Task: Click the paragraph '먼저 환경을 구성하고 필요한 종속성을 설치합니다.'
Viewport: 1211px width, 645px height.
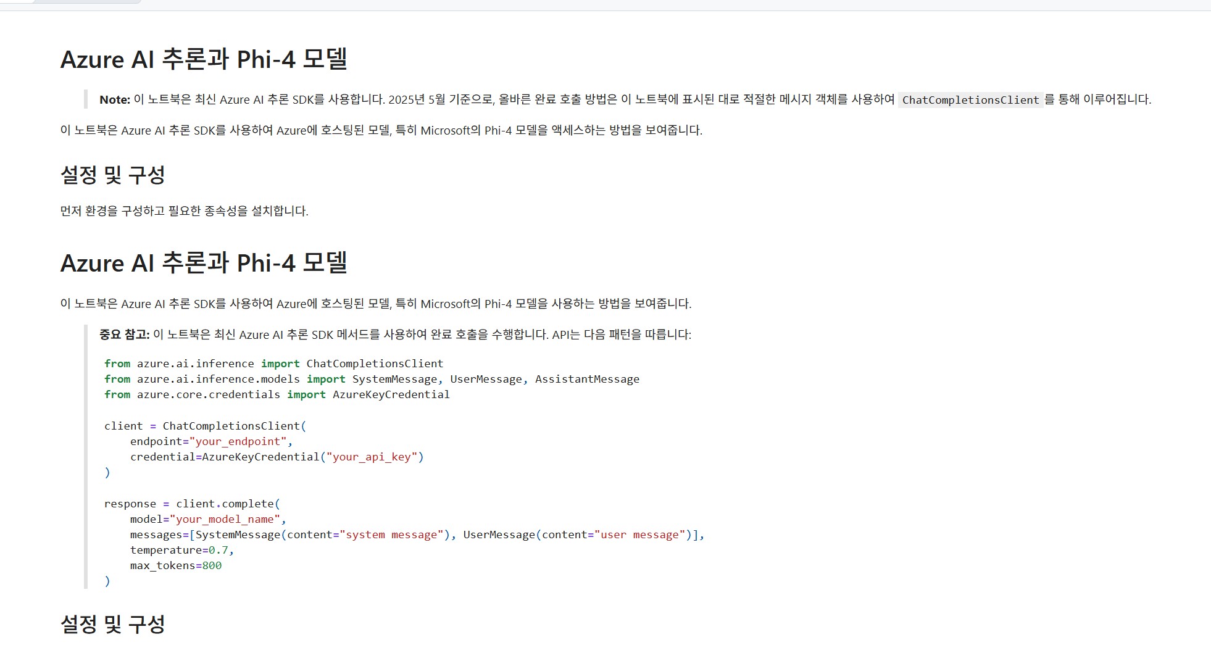Action: (184, 211)
